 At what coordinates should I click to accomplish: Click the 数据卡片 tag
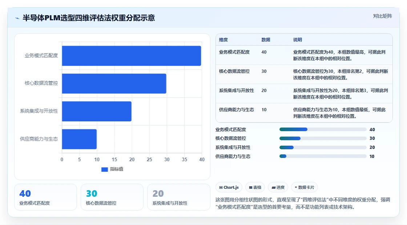(x=304, y=187)
